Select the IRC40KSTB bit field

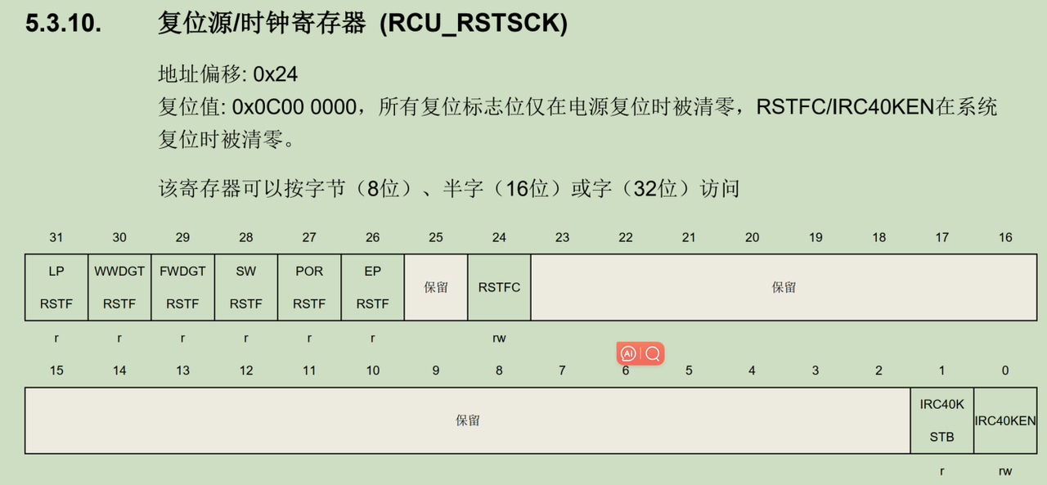(941, 420)
